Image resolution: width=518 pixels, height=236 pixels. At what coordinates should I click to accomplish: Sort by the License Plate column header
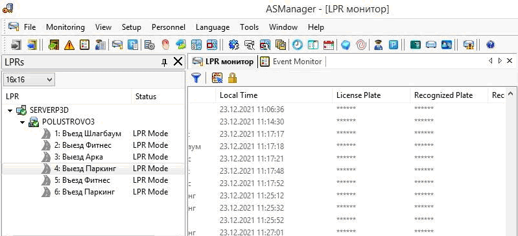coord(371,95)
